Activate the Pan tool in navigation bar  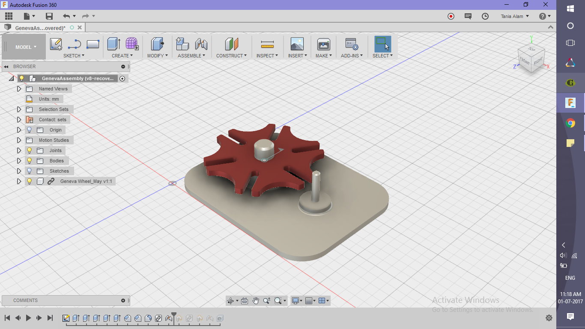[255, 300]
